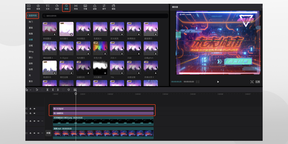
Task: Hide the X-Signal effect track
Action: 34,109
